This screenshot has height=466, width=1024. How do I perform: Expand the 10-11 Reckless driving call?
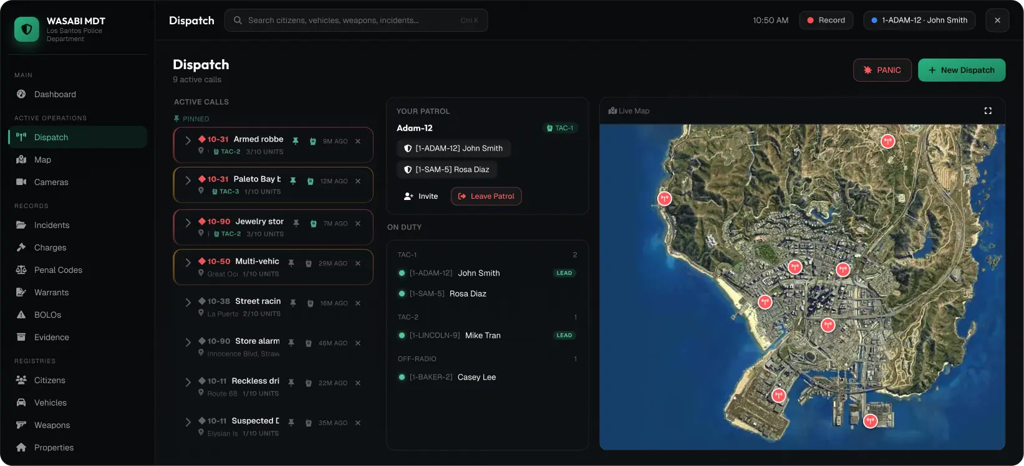[x=188, y=383]
